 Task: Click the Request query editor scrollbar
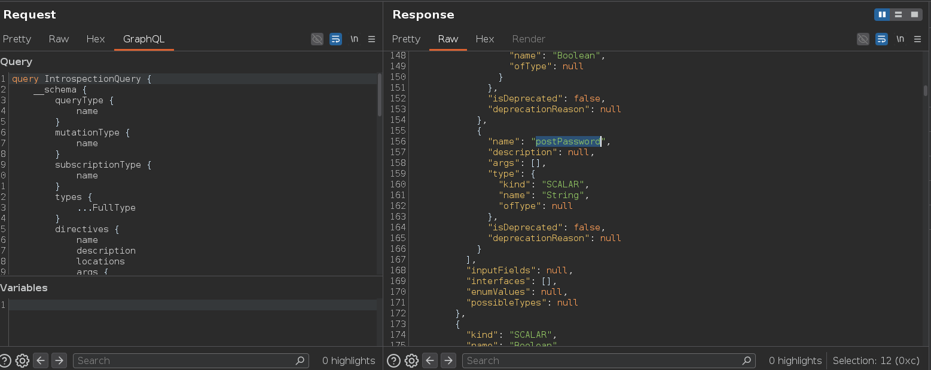pyautogui.click(x=379, y=95)
